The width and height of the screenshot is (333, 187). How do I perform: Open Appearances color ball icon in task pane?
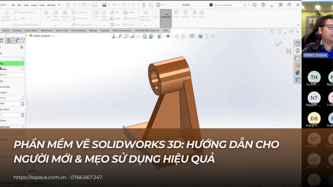tap(298, 73)
